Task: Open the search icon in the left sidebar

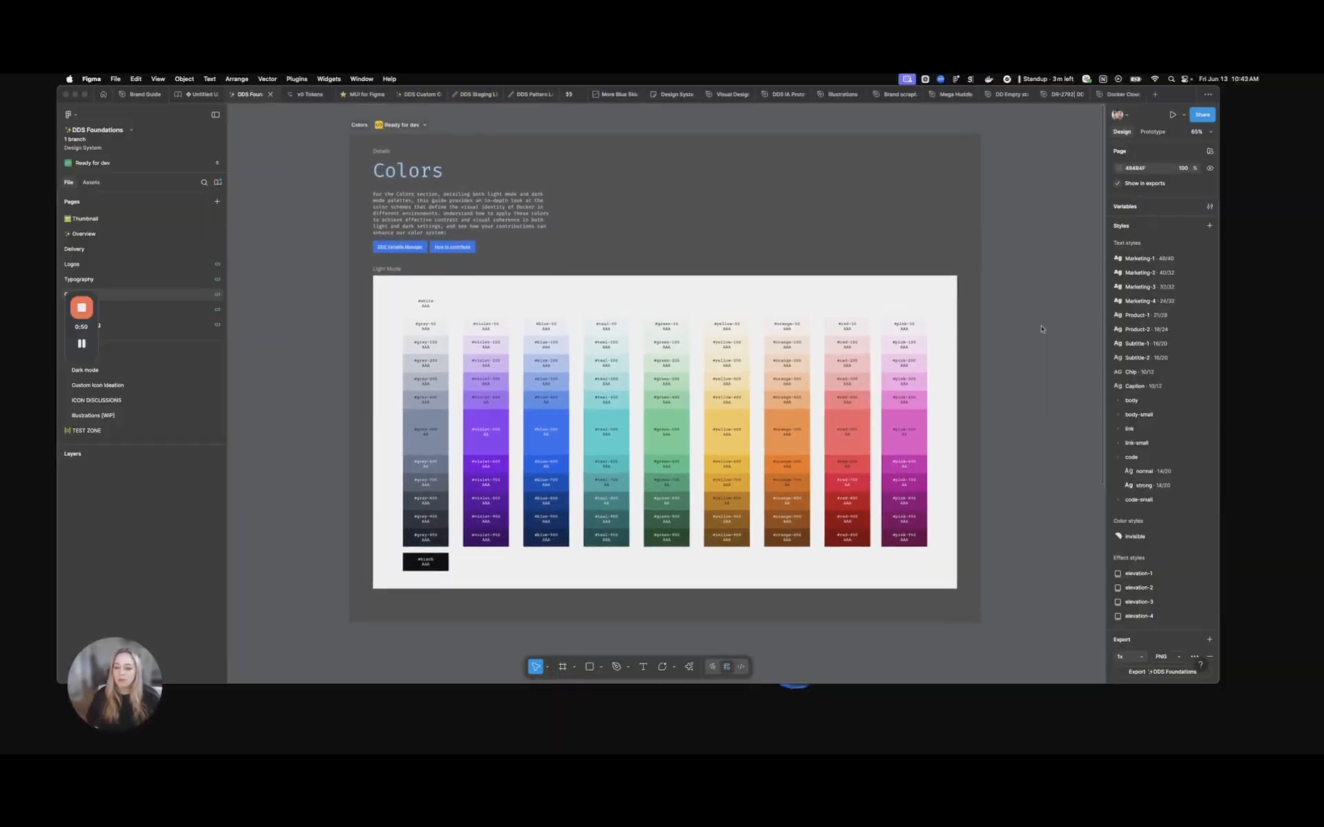Action: [204, 182]
